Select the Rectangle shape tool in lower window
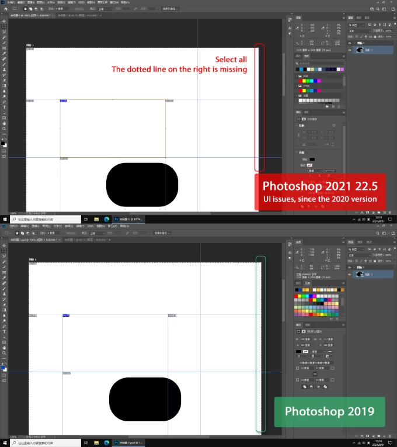This screenshot has height=447, width=397. tap(4, 342)
